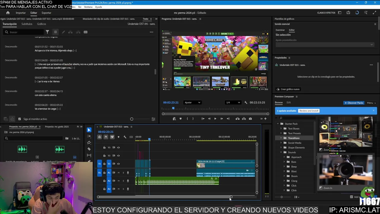Select the Slip tool
This screenshot has height=214, width=380.
89,155
